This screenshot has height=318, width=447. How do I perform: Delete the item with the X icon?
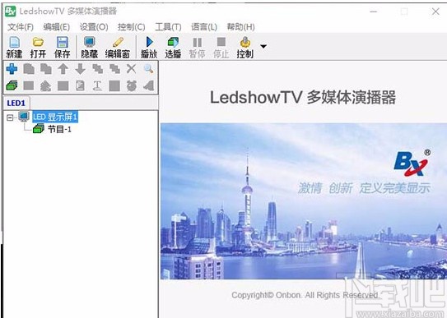(x=132, y=68)
